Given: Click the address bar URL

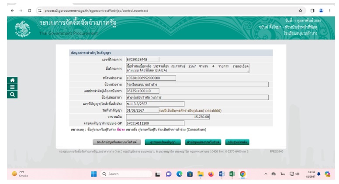Looking at the screenshot, I should pos(96,10).
